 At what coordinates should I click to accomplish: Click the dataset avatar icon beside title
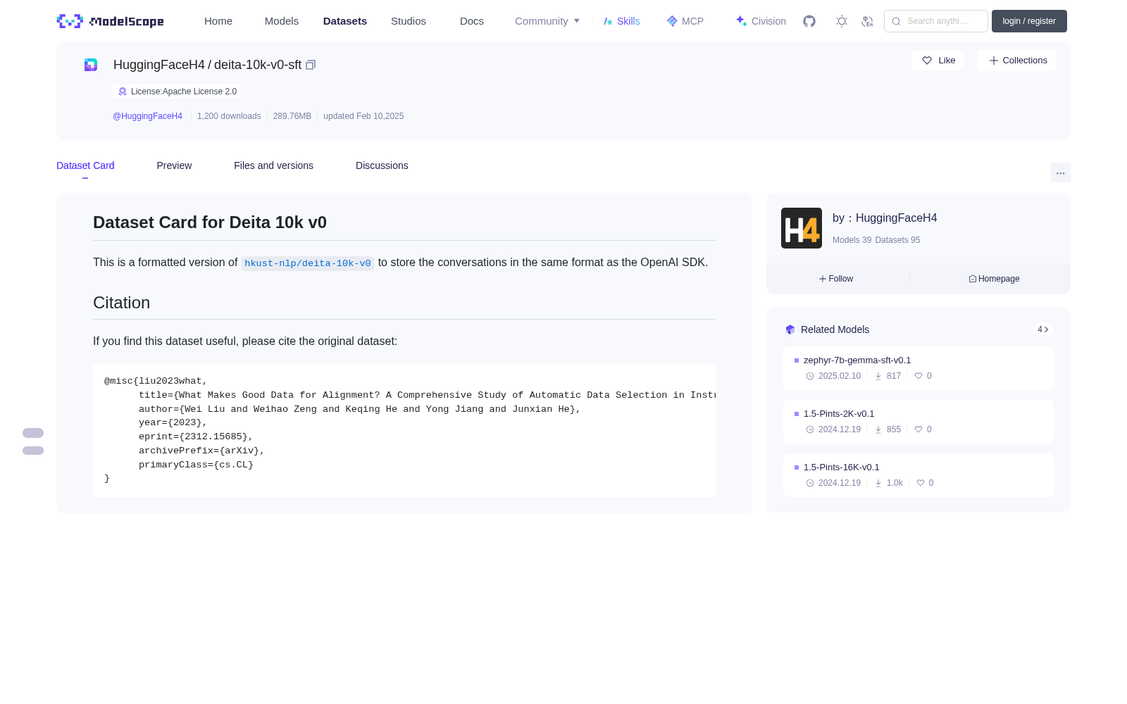[x=91, y=65]
